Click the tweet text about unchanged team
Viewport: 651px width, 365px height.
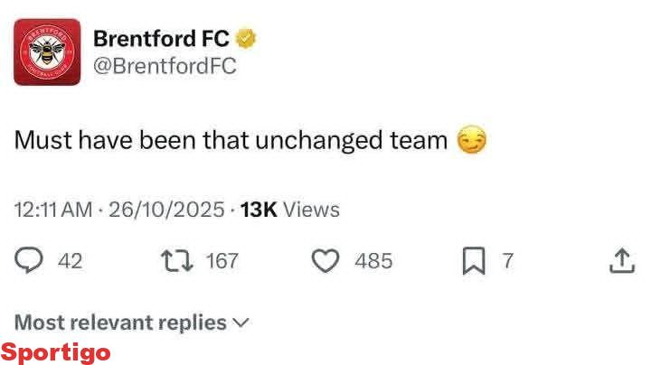(231, 141)
